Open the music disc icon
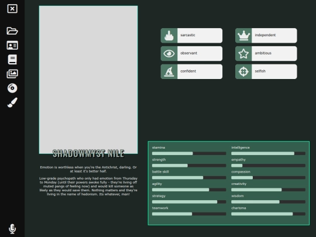 coord(12,88)
